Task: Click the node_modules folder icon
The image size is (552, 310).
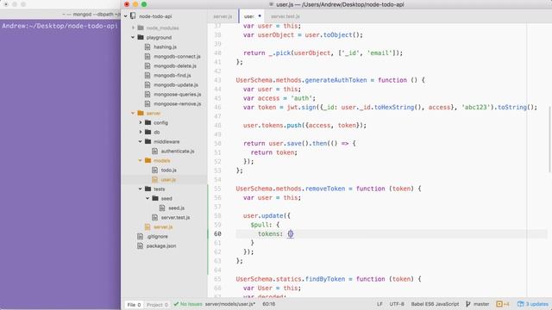Action: click(141, 28)
